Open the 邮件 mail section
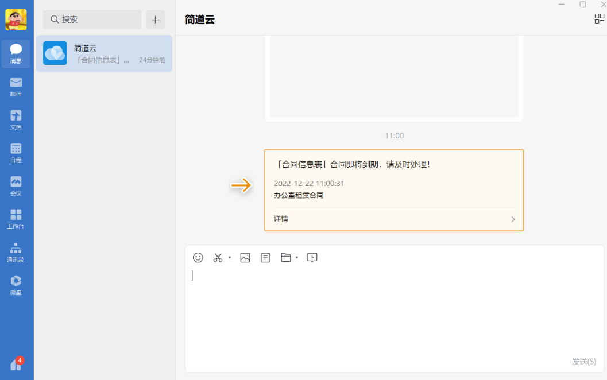Image resolution: width=607 pixels, height=380 pixels. click(16, 87)
